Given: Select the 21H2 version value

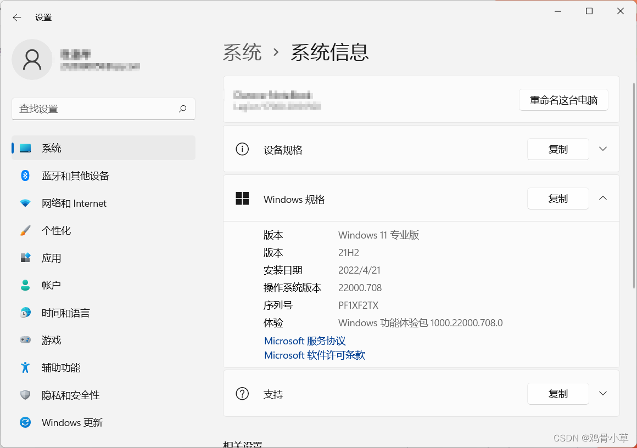Looking at the screenshot, I should pyautogui.click(x=349, y=253).
